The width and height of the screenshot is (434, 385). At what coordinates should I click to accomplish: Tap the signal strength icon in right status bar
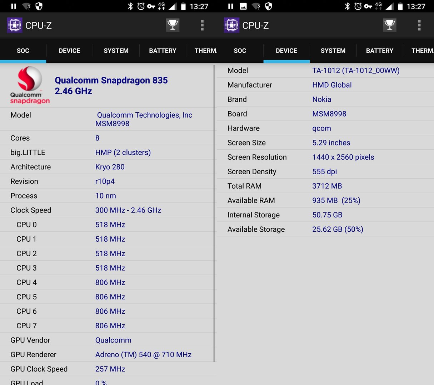point(389,6)
